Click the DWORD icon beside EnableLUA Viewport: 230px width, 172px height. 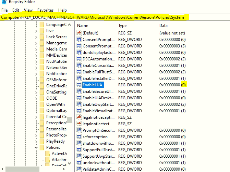[79, 85]
